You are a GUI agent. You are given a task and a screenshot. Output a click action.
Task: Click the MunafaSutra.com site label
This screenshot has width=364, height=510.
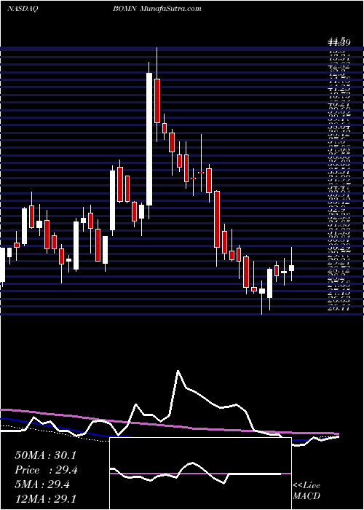[171, 9]
